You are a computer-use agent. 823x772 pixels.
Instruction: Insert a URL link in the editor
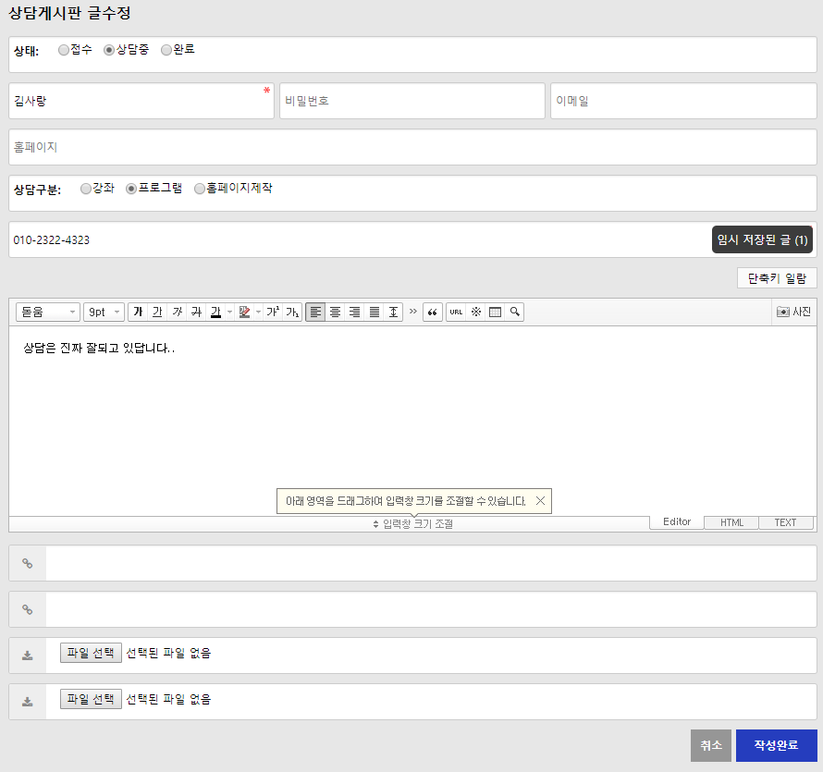(456, 312)
